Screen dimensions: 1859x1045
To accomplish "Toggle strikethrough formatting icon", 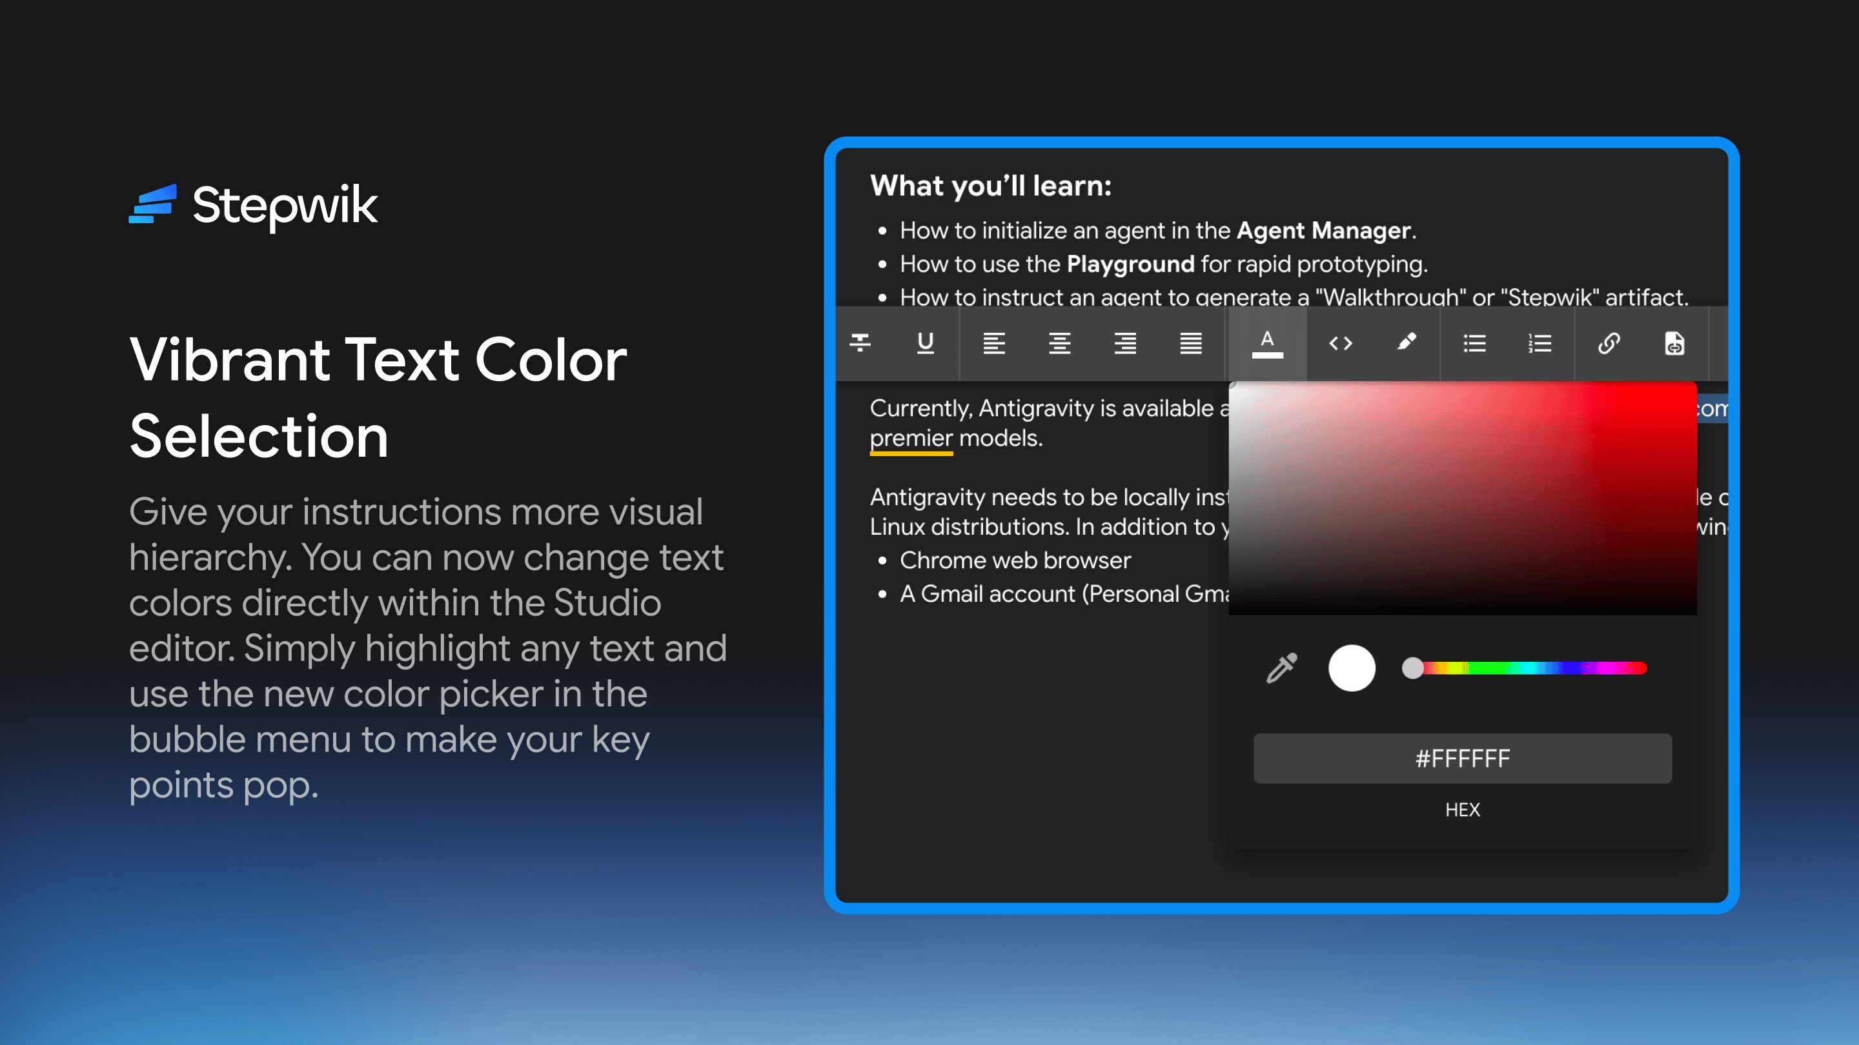I will point(860,343).
